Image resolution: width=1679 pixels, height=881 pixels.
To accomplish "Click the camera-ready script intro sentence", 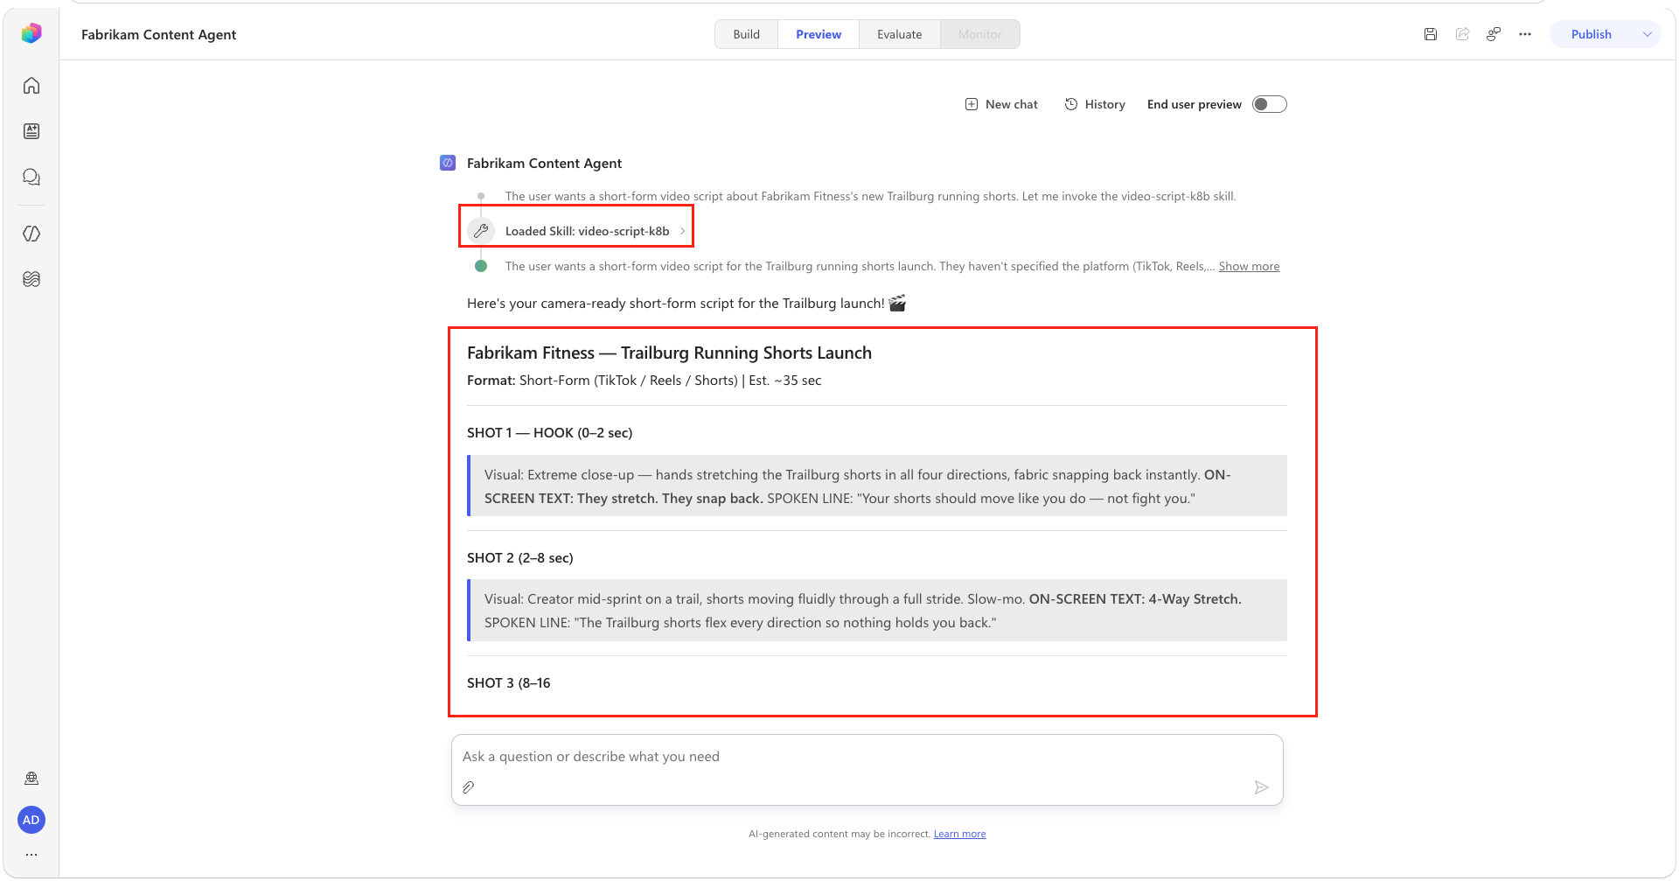I will (686, 304).
